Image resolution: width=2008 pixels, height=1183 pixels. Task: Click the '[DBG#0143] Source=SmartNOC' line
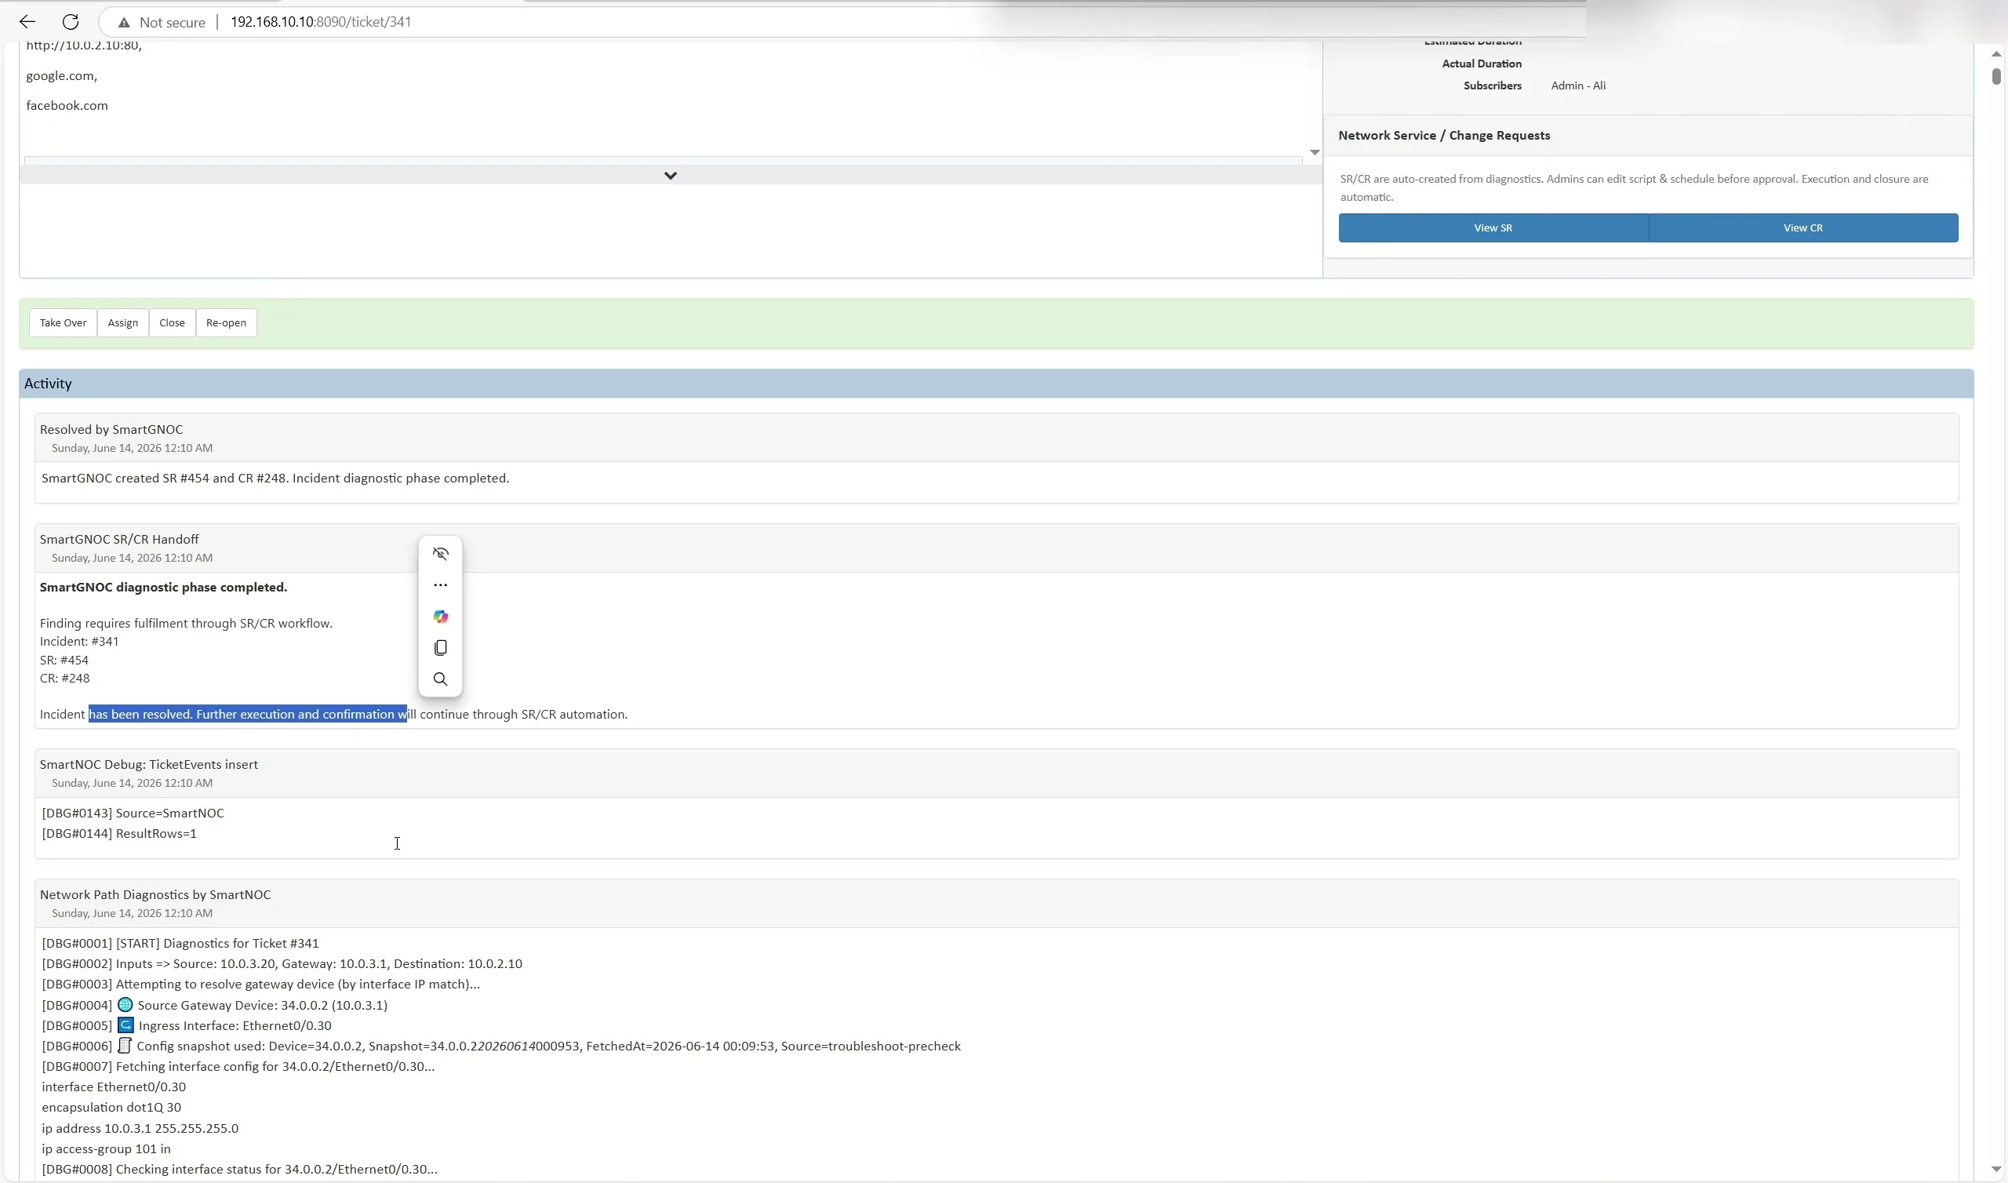coord(133,813)
